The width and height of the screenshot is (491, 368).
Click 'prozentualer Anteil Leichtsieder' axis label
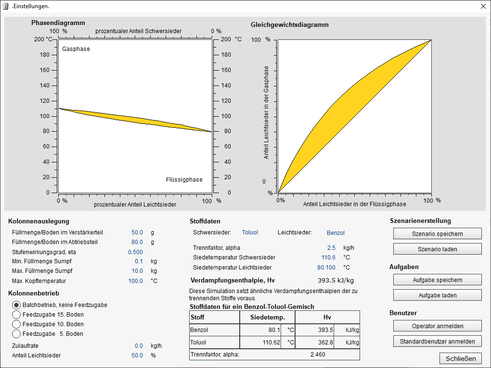click(x=135, y=205)
